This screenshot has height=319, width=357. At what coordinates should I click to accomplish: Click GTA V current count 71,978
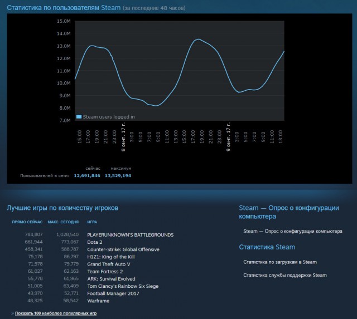coord(35,264)
